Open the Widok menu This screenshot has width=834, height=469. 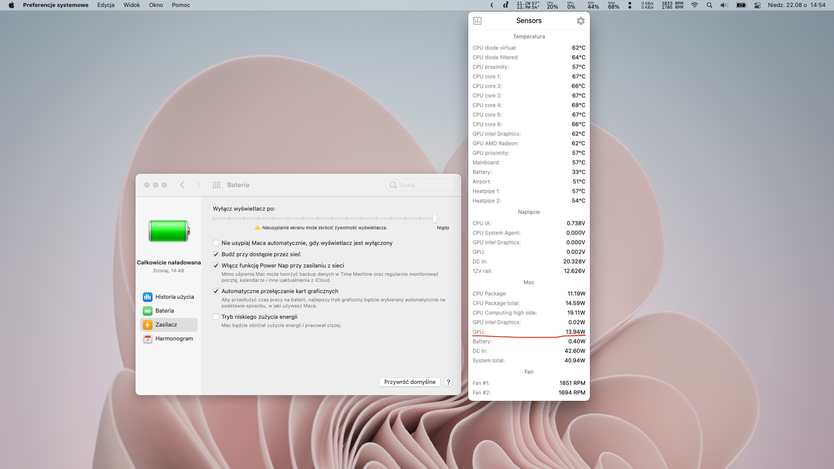pos(132,5)
